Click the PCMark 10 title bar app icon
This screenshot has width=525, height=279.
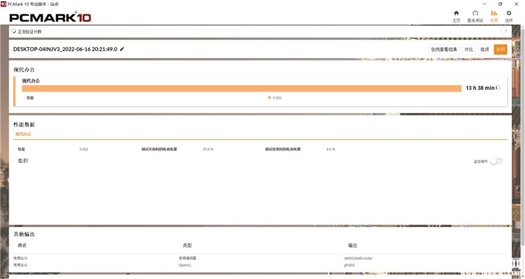3,4
